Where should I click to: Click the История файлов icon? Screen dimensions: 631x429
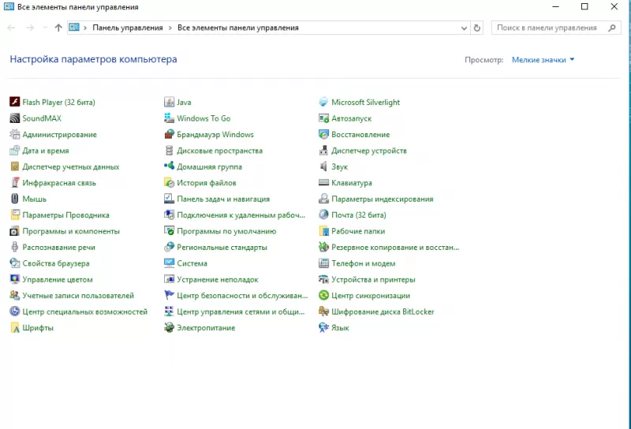(169, 182)
